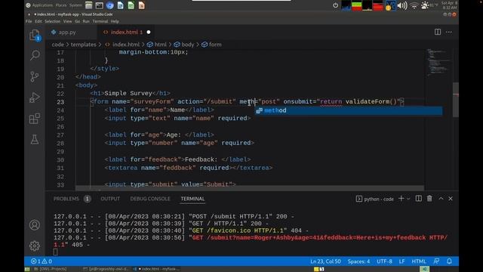Image resolution: width=483 pixels, height=272 pixels.
Task: Click the feedback icon in status bar
Action: [x=436, y=261]
